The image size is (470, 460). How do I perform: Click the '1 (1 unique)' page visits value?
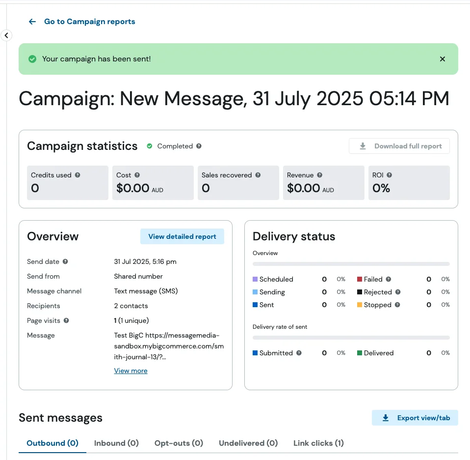pos(131,321)
